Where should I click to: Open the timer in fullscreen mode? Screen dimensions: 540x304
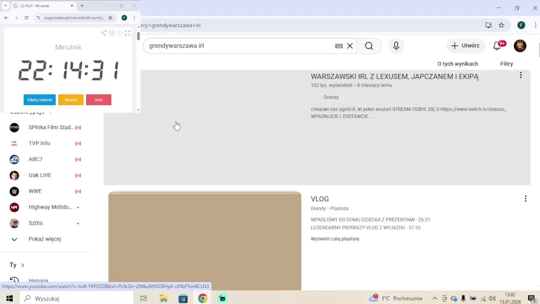click(127, 33)
